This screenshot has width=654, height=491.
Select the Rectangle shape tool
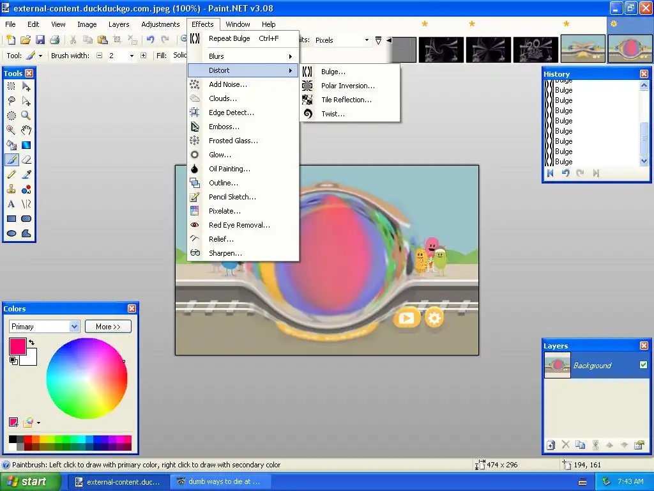pos(11,219)
